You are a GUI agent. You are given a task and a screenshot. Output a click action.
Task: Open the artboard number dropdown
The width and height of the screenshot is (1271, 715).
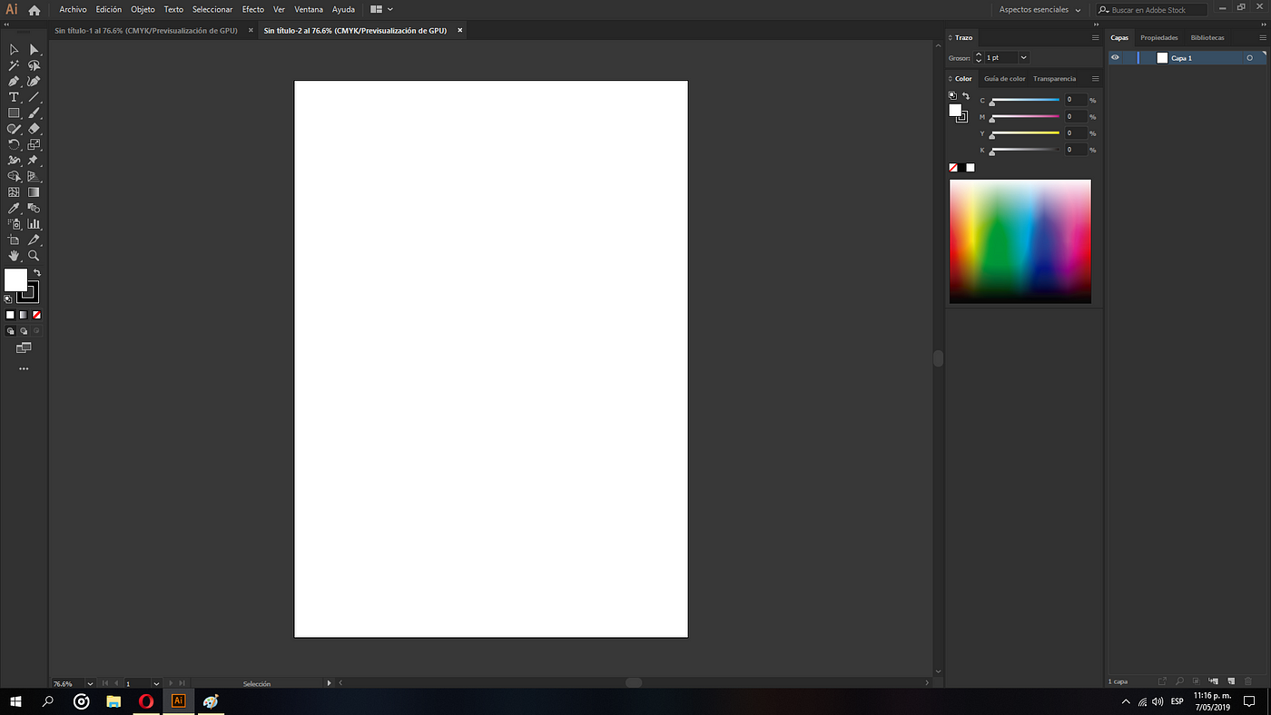click(156, 683)
